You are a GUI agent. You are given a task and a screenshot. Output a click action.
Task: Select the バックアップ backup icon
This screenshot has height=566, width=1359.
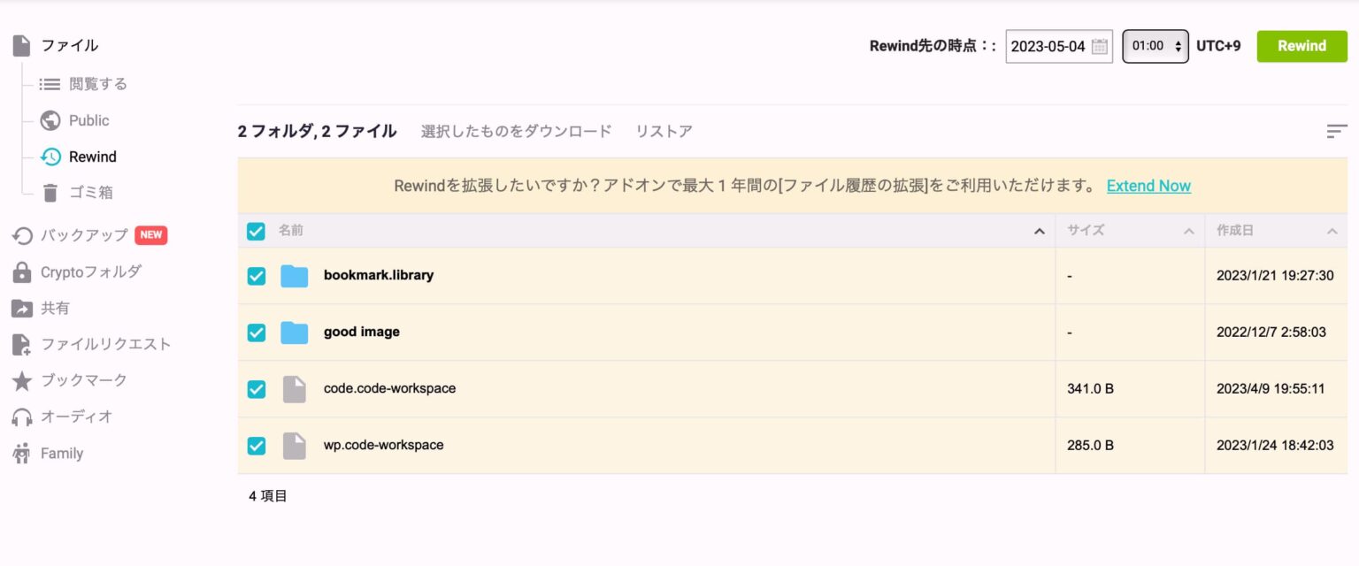[x=19, y=234]
